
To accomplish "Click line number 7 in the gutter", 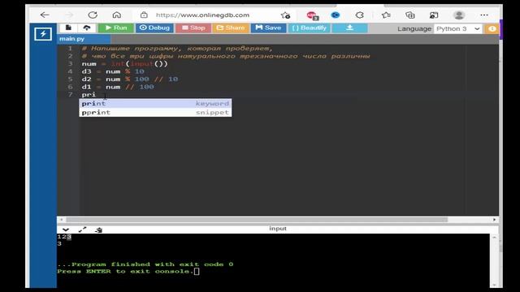I will point(70,94).
